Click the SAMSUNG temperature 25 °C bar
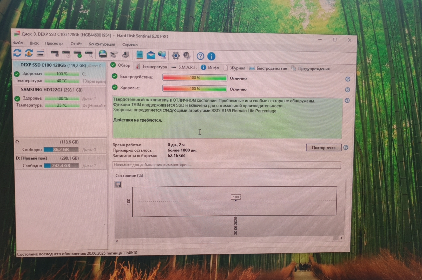This screenshot has height=280, width=422. [x=62, y=105]
